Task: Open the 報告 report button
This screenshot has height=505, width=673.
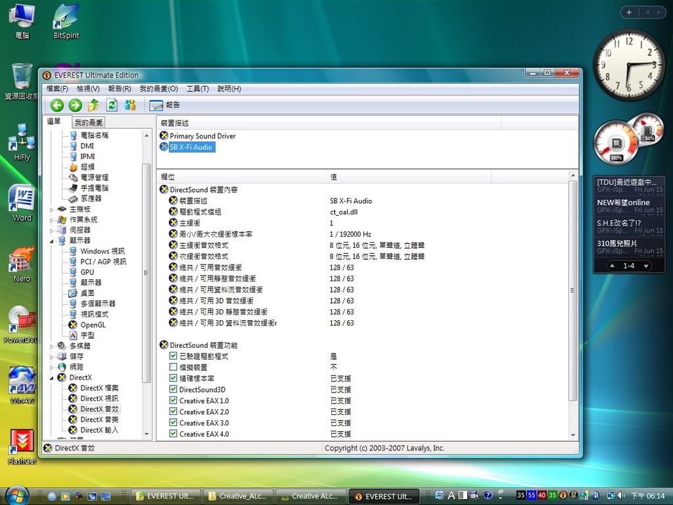Action: tap(165, 105)
